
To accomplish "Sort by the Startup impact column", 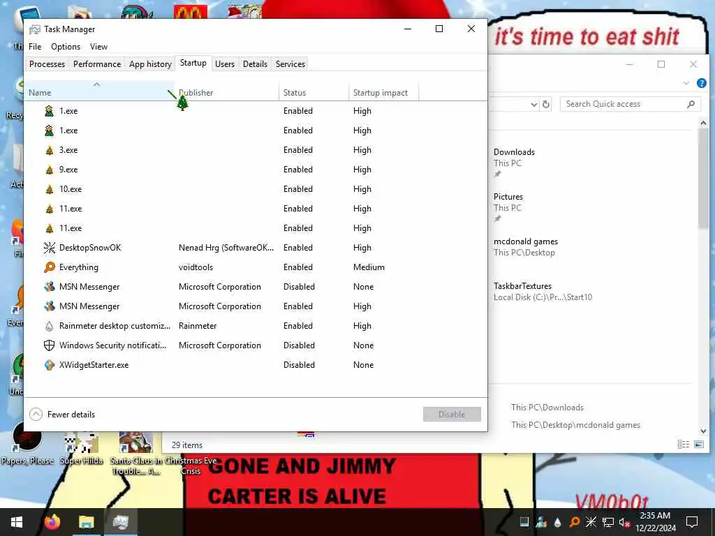I will click(x=383, y=91).
